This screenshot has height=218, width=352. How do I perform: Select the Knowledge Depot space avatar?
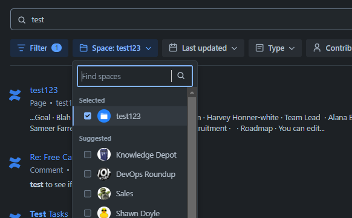tap(104, 155)
